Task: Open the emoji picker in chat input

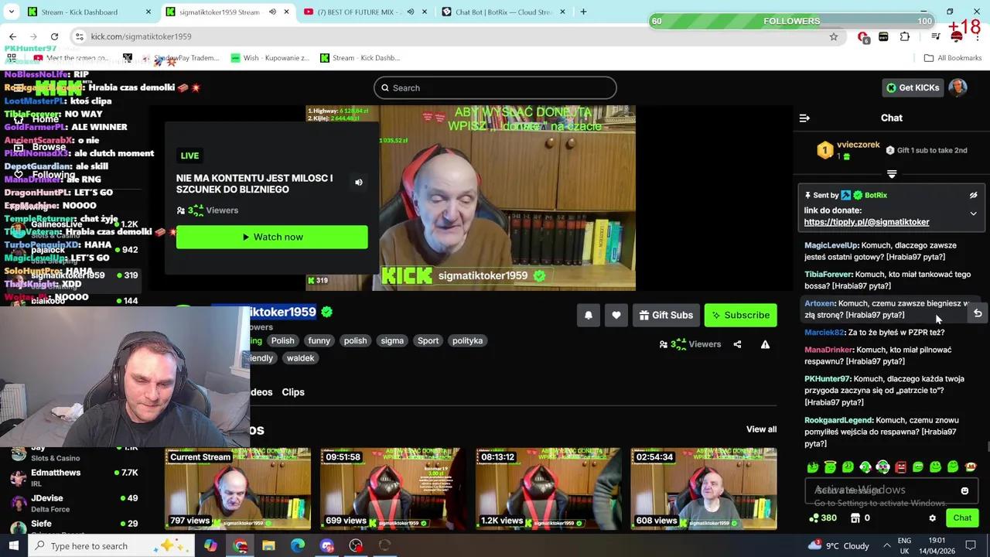Action: click(964, 490)
